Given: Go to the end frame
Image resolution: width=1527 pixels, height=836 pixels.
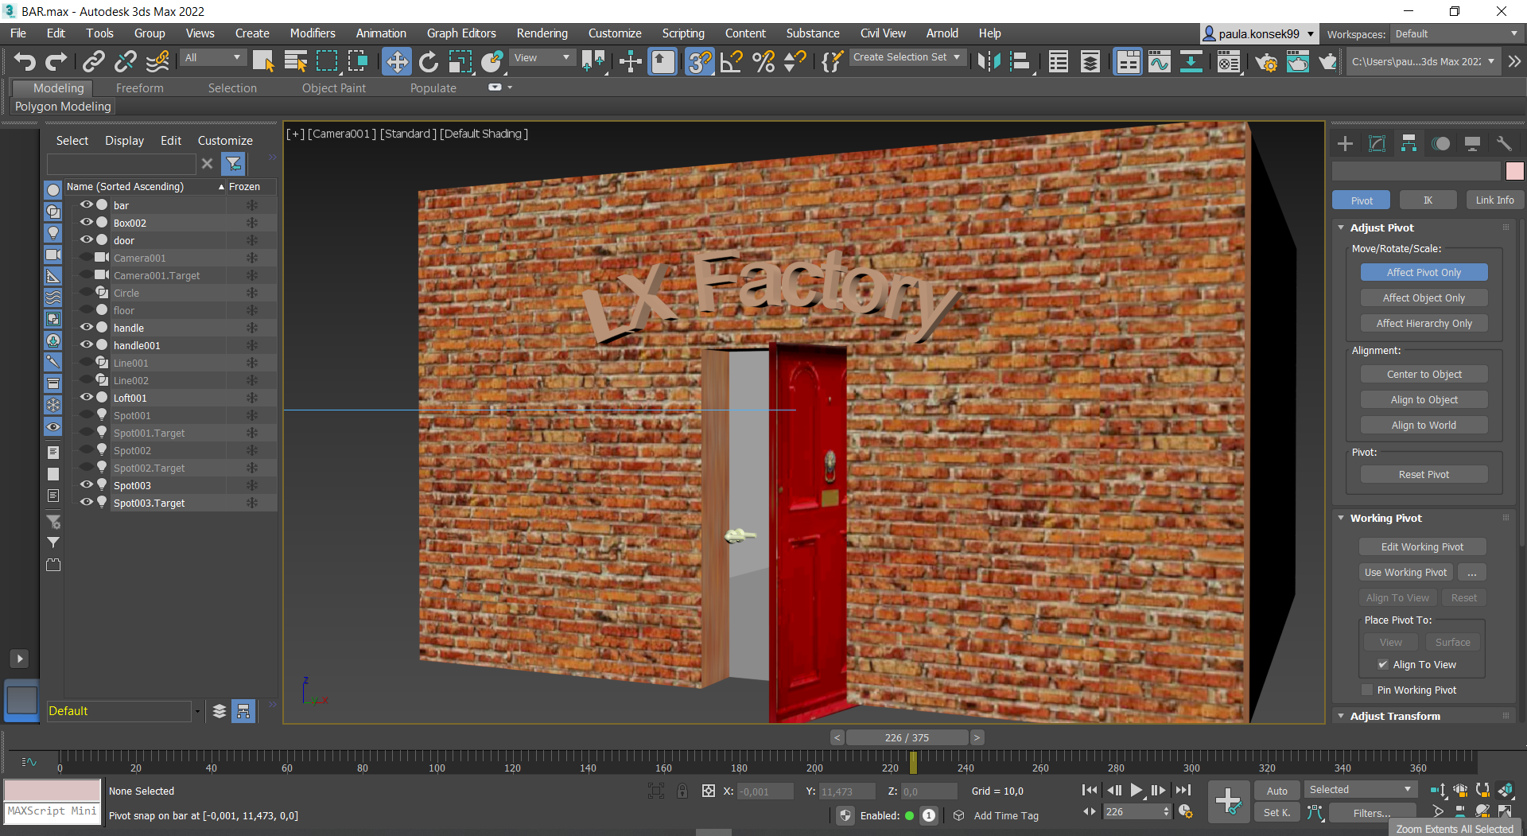Looking at the screenshot, I should (x=1183, y=790).
